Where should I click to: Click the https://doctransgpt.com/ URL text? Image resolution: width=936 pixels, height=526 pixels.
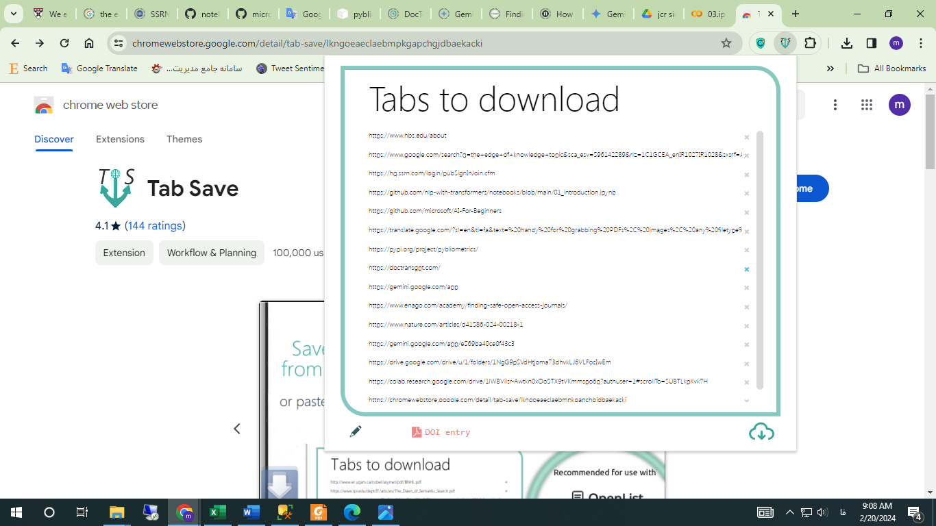tap(404, 268)
